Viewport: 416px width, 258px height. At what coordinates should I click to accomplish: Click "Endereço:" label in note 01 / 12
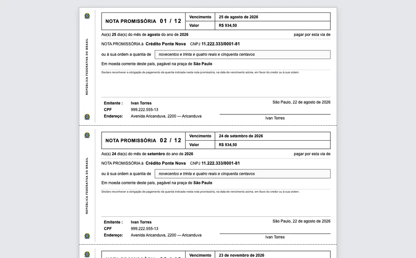click(x=113, y=116)
